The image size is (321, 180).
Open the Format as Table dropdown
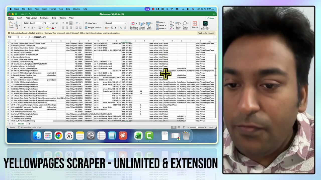coord(142,25)
